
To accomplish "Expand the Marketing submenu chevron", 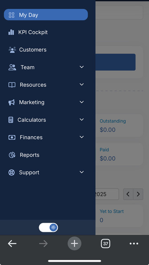I will [82, 102].
